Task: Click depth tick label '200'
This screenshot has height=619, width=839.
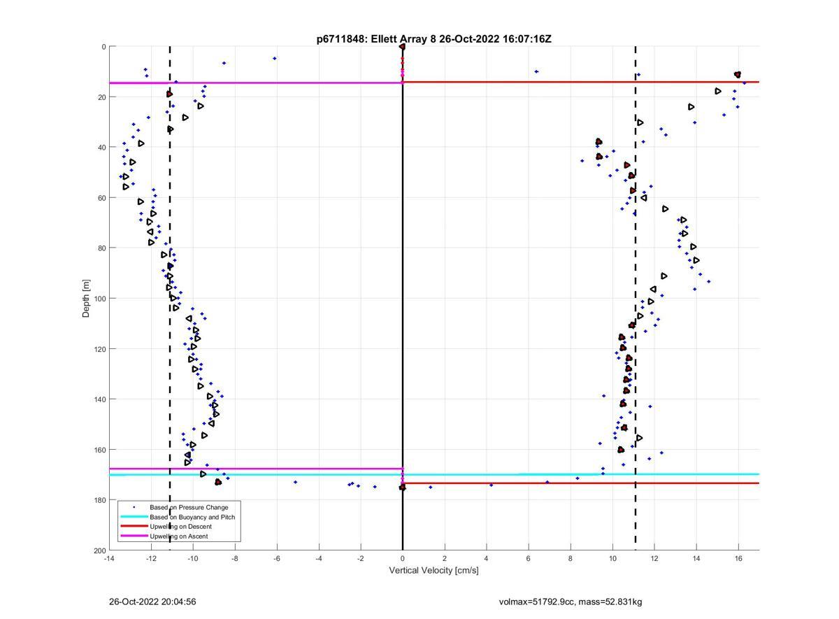Action: 99,550
